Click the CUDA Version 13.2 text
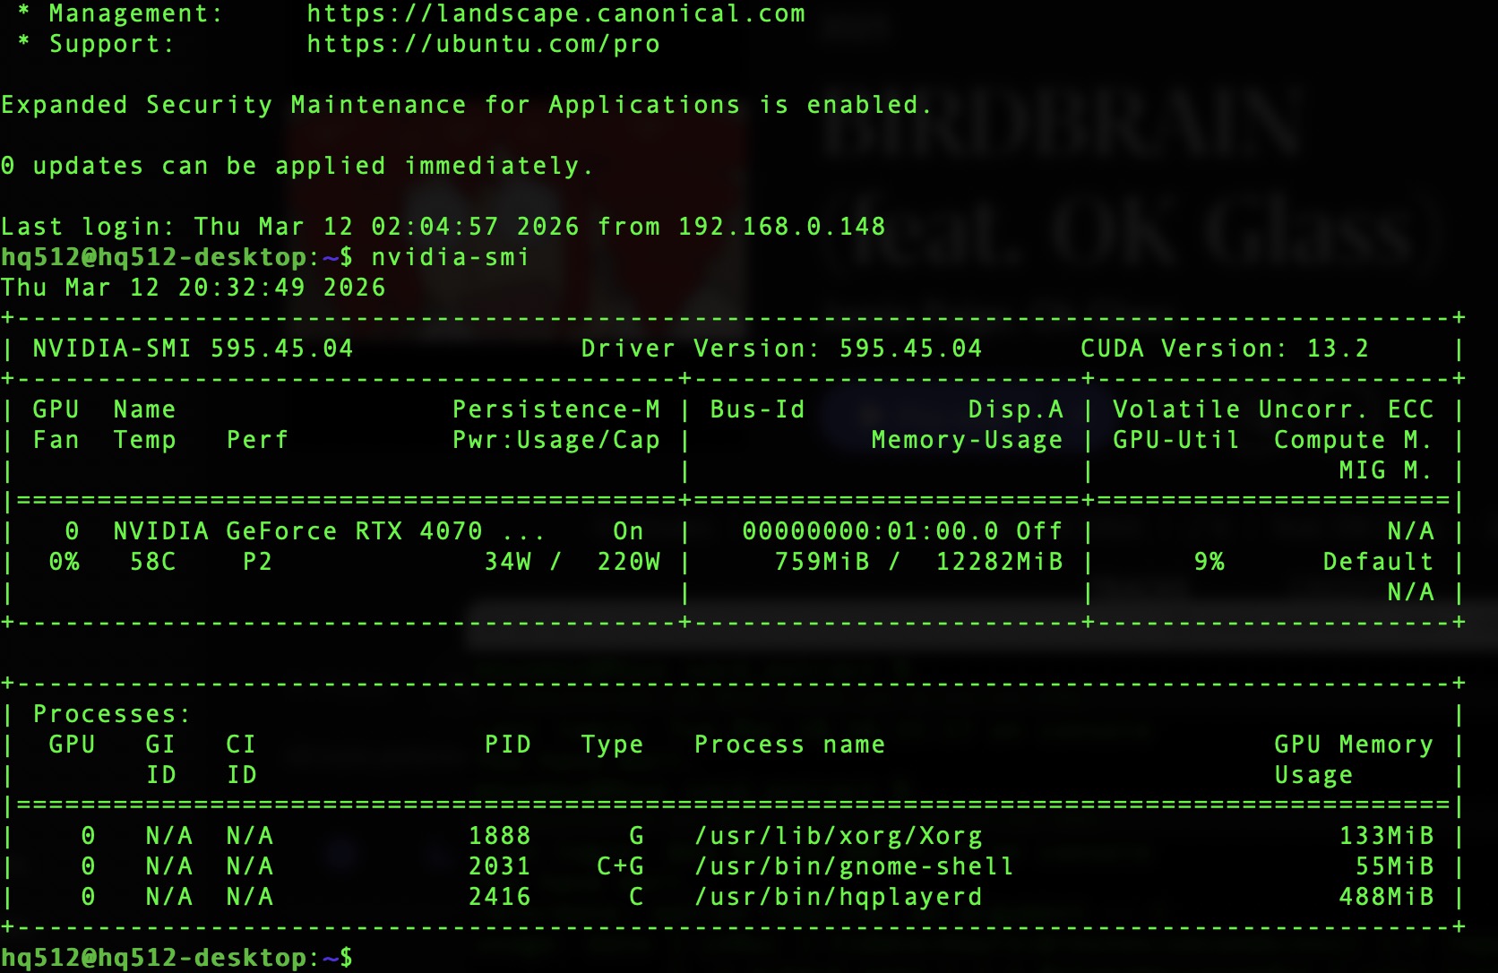This screenshot has height=973, width=1498. (x=1224, y=349)
